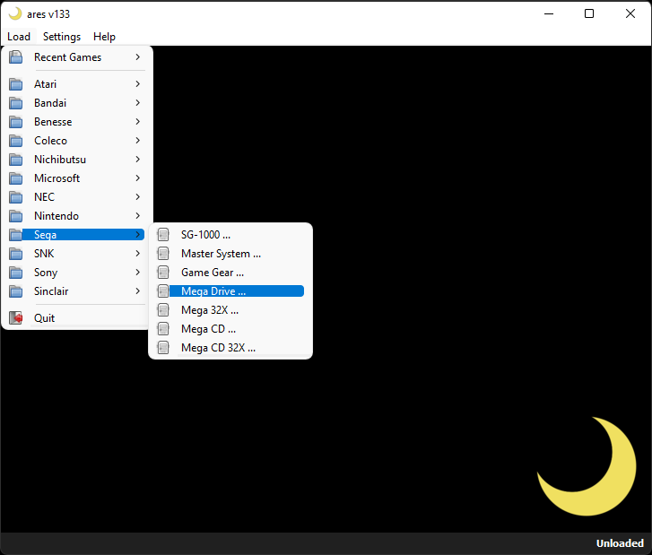
Task: Click the Mega Drive cartridge icon
Action: [163, 291]
